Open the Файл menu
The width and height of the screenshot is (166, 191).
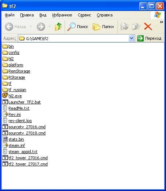[x=9, y=15]
